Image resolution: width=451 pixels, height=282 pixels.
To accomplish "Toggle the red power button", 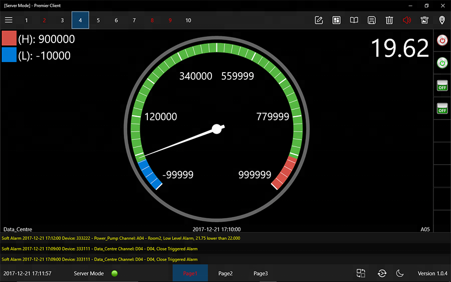I will [x=442, y=40].
